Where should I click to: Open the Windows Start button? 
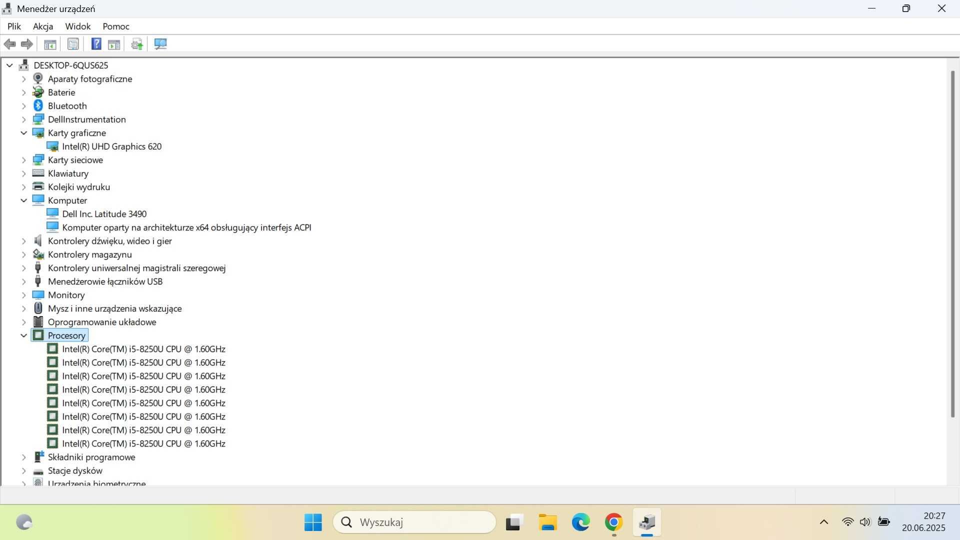313,522
